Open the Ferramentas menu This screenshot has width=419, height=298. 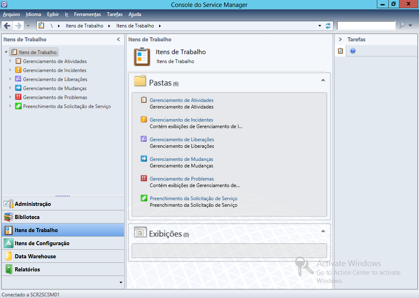87,14
